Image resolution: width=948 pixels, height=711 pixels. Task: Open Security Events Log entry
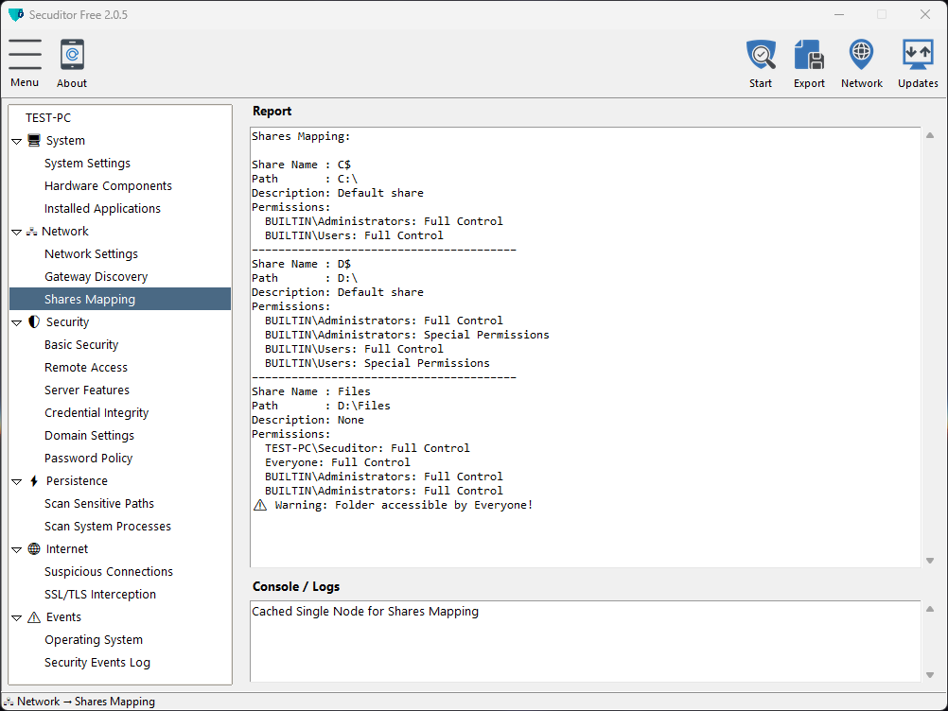pos(97,663)
